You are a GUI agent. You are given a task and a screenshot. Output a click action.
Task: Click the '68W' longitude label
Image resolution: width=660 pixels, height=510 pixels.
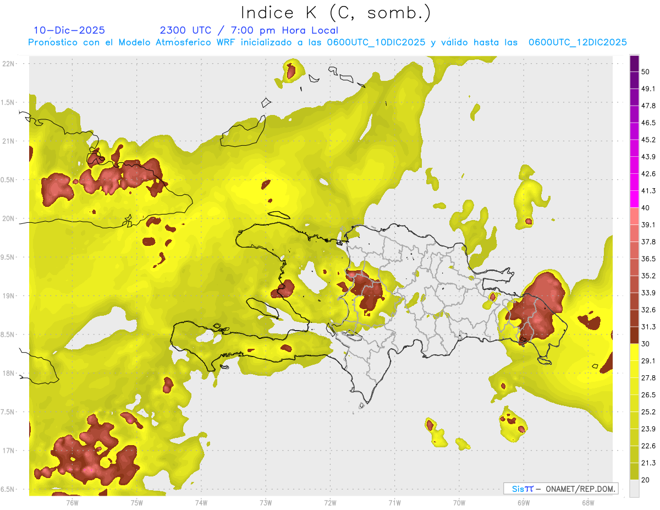pyautogui.click(x=587, y=502)
